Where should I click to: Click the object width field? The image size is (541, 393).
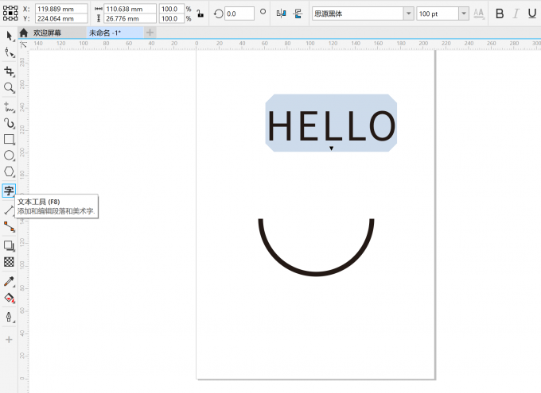[x=130, y=9]
